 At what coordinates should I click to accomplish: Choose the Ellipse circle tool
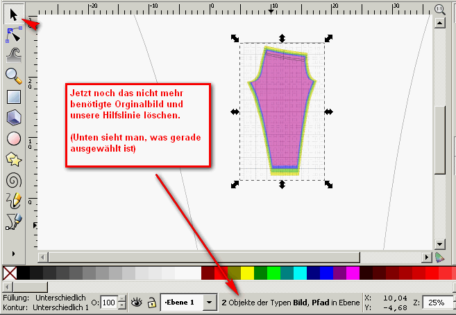coord(13,138)
